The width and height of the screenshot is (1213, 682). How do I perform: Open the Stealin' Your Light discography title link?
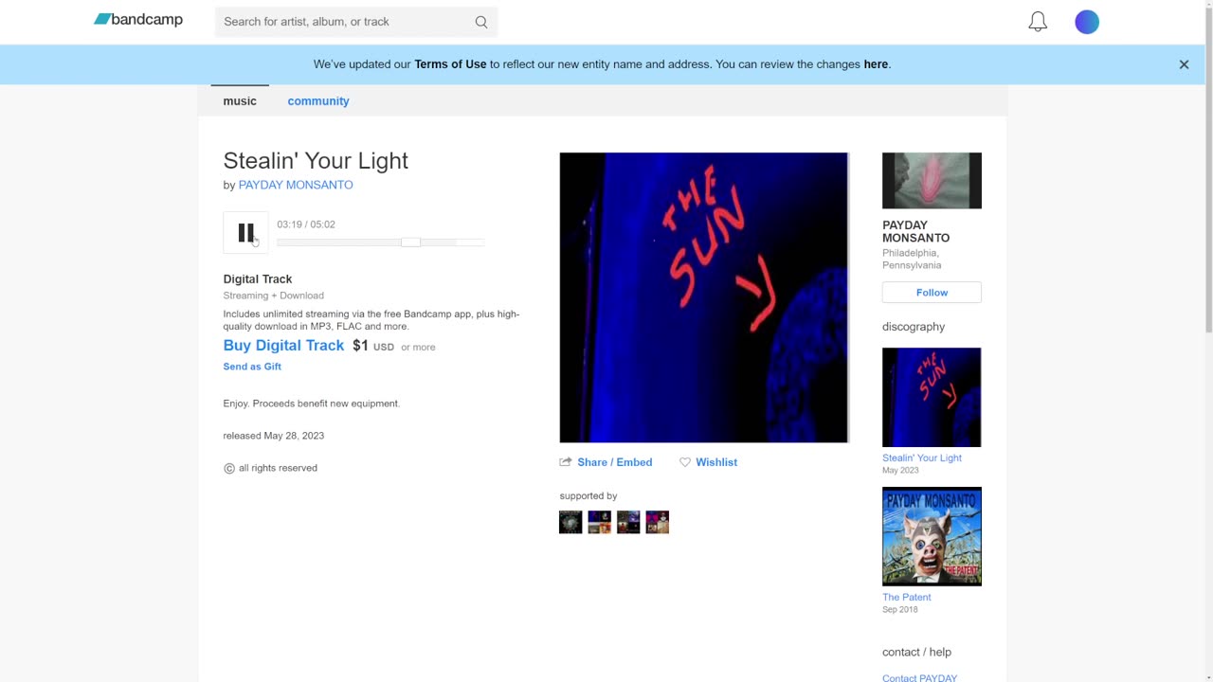tap(922, 458)
